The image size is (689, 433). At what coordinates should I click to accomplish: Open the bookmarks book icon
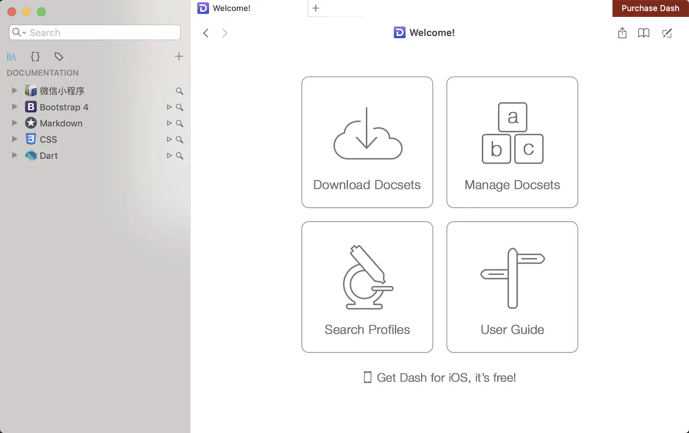(x=643, y=33)
